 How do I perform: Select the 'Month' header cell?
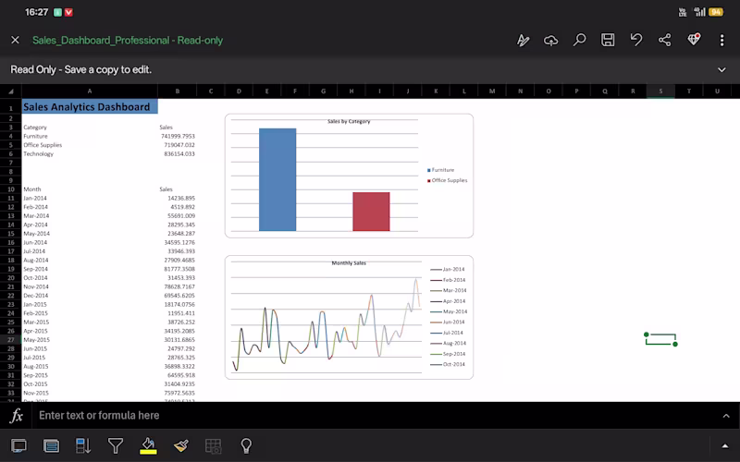pos(90,189)
